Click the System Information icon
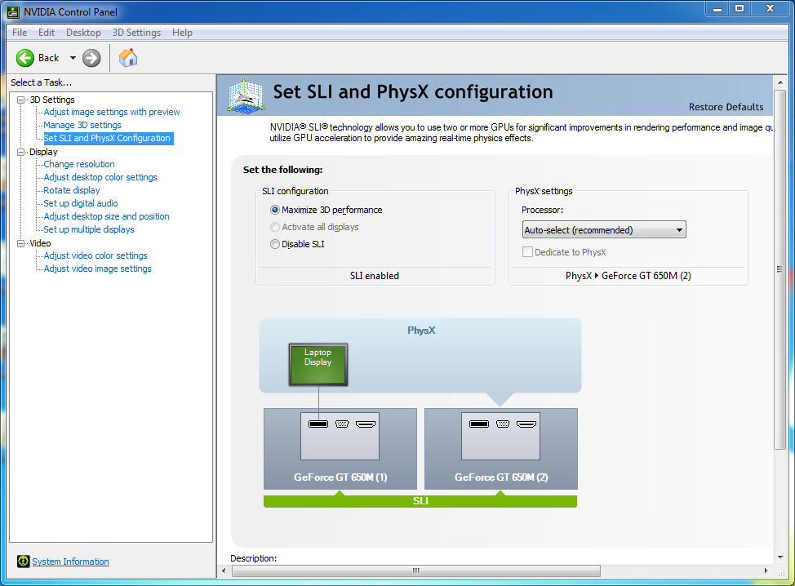The image size is (795, 586). pos(24,562)
